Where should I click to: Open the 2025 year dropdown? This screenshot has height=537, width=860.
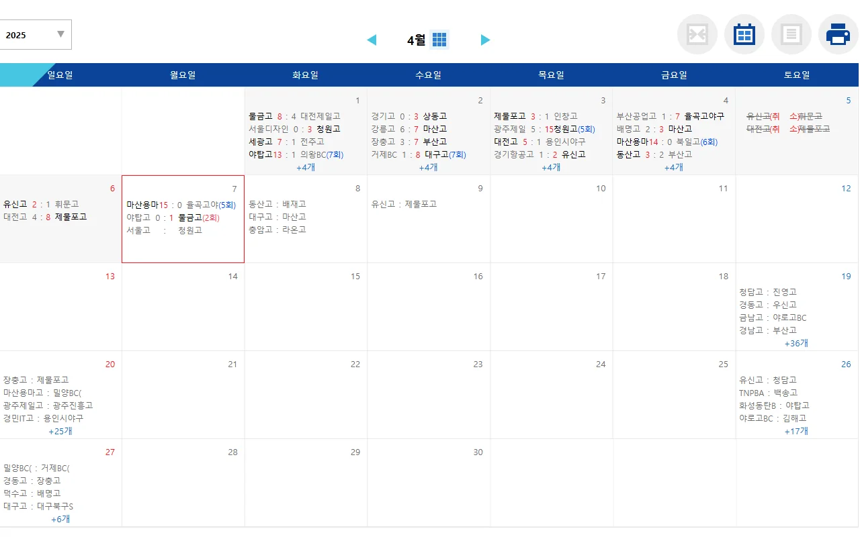(x=36, y=34)
